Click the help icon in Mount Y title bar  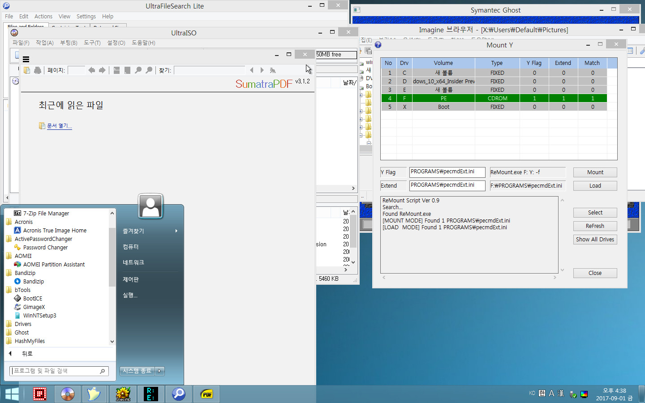click(x=378, y=45)
